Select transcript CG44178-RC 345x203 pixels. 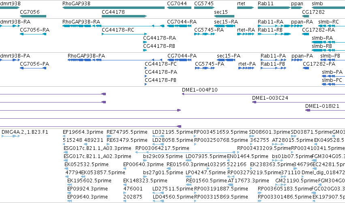tap(124, 34)
